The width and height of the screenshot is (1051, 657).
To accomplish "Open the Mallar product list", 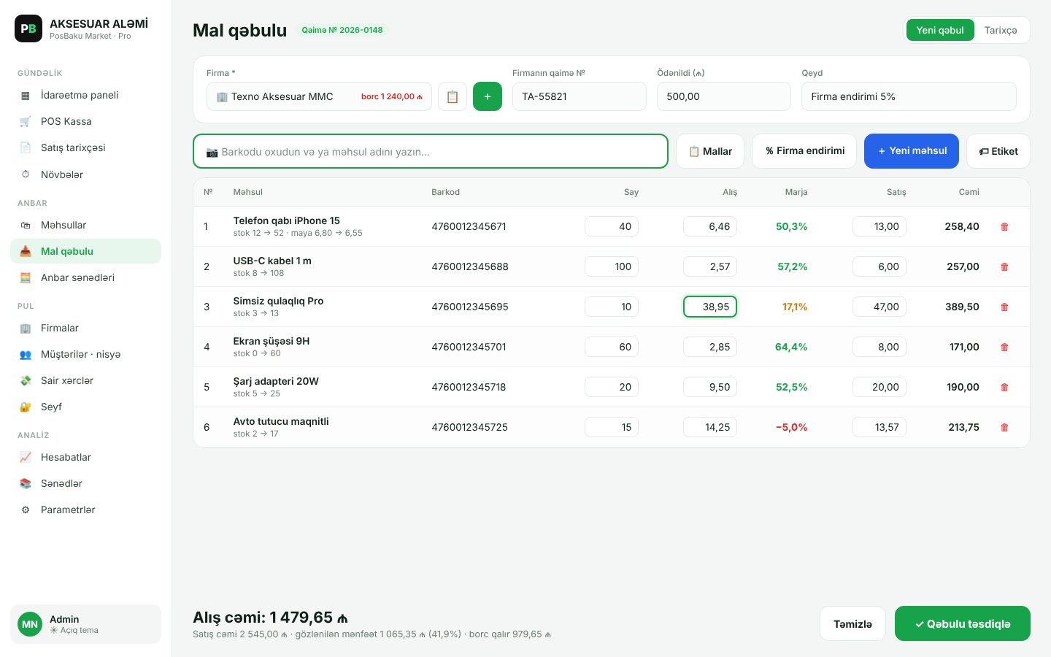I will [x=710, y=151].
